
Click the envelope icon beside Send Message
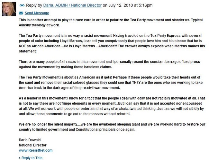click(21, 13)
